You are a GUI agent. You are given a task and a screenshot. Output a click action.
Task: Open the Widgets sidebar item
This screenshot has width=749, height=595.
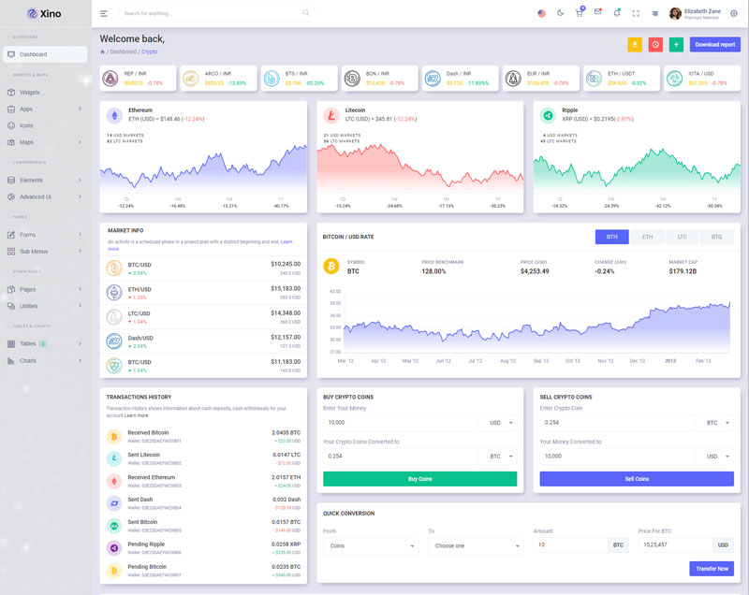30,93
